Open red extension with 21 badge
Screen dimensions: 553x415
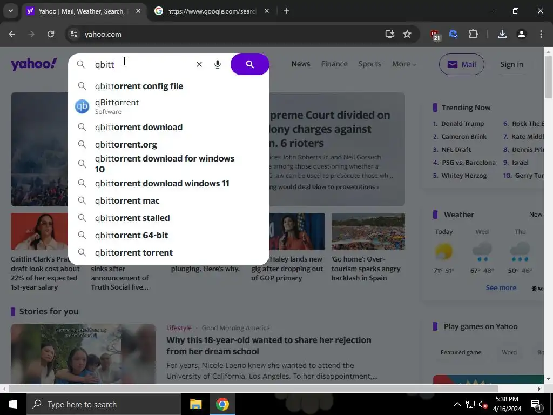(435, 35)
